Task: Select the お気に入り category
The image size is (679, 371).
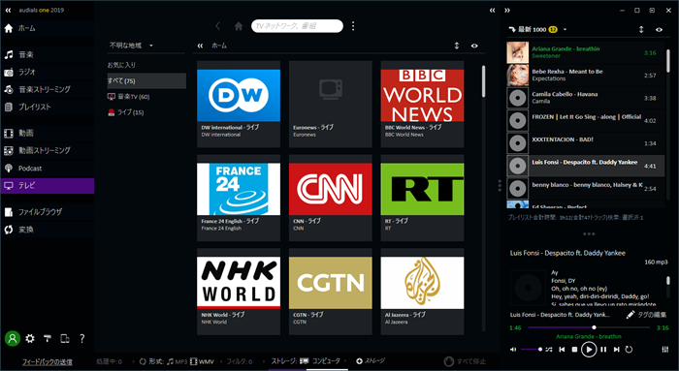Action: [146, 65]
